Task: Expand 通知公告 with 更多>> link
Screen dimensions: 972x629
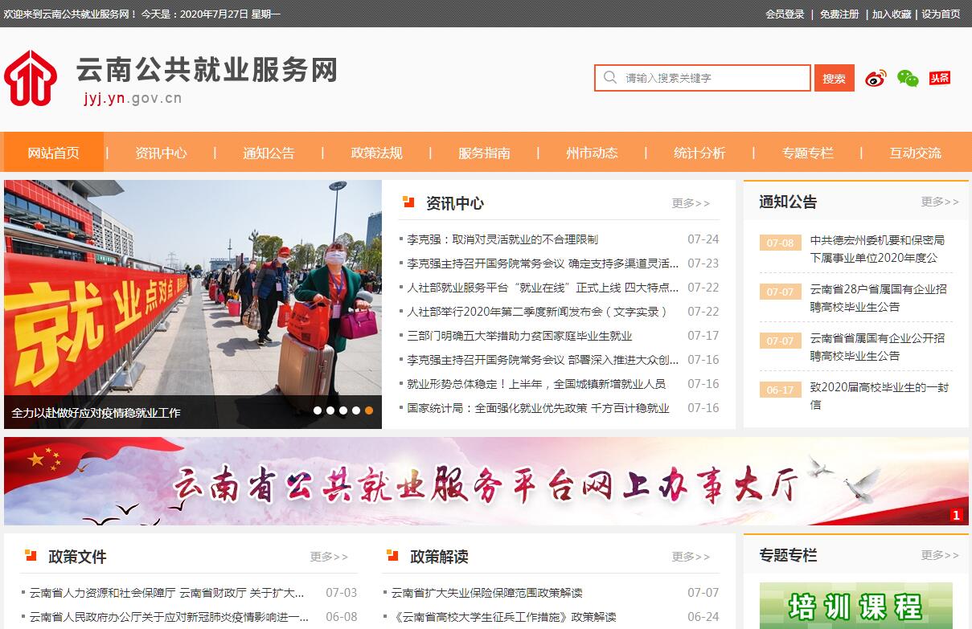Action: (940, 202)
